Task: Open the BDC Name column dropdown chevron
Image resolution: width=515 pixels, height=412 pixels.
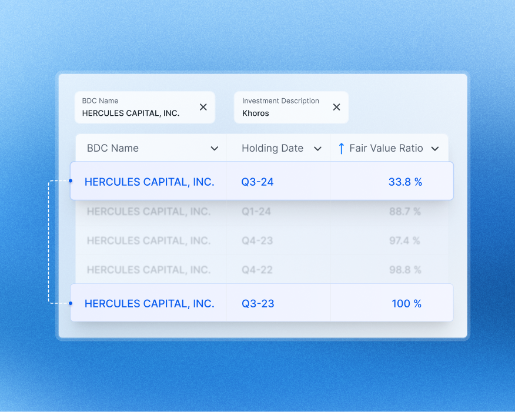Action: (215, 148)
